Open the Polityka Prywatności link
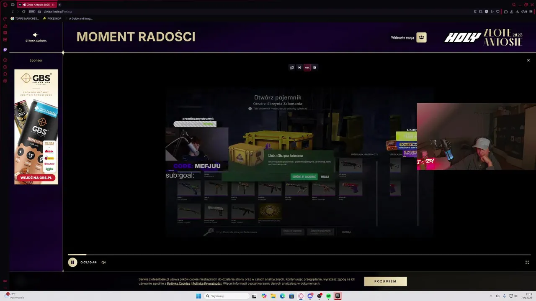The width and height of the screenshot is (536, 301). 207,283
